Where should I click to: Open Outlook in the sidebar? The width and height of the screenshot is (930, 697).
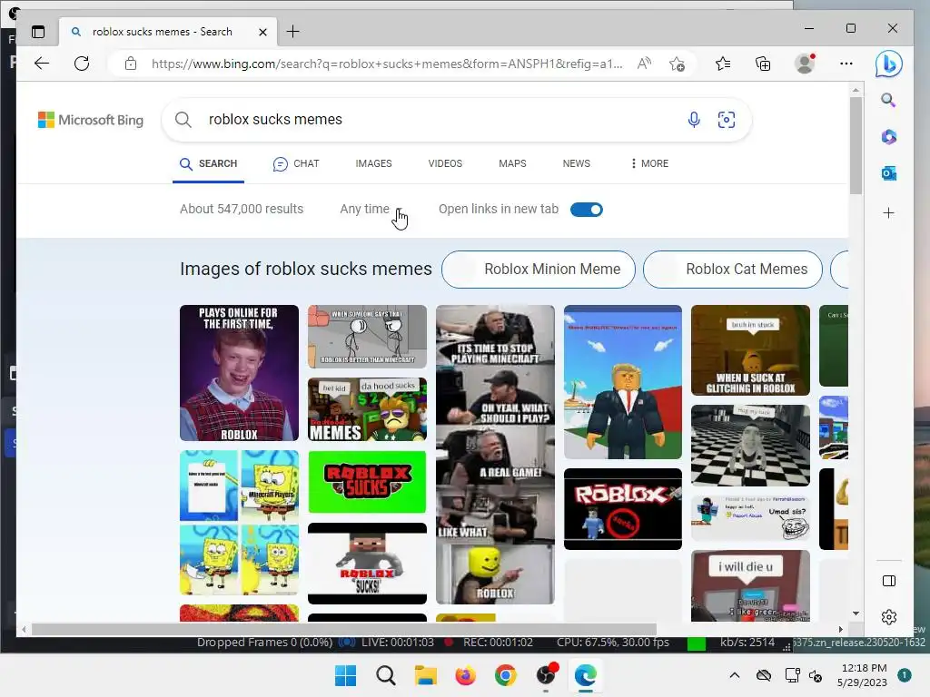(x=888, y=173)
